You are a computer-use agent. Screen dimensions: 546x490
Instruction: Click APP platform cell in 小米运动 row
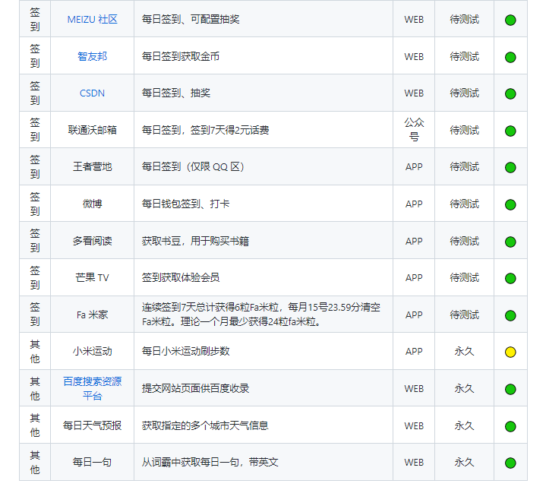coord(414,352)
